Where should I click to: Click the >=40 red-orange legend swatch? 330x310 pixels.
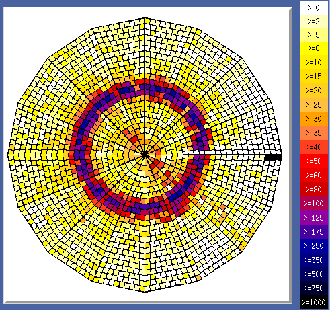coord(314,147)
